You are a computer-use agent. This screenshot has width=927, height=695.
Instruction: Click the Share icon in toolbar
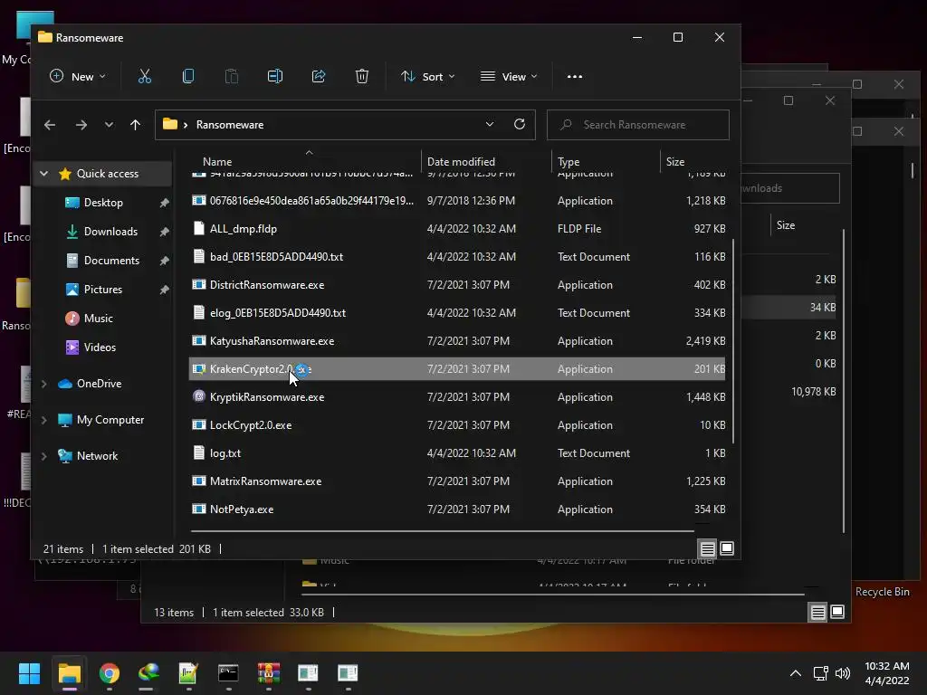tap(319, 76)
